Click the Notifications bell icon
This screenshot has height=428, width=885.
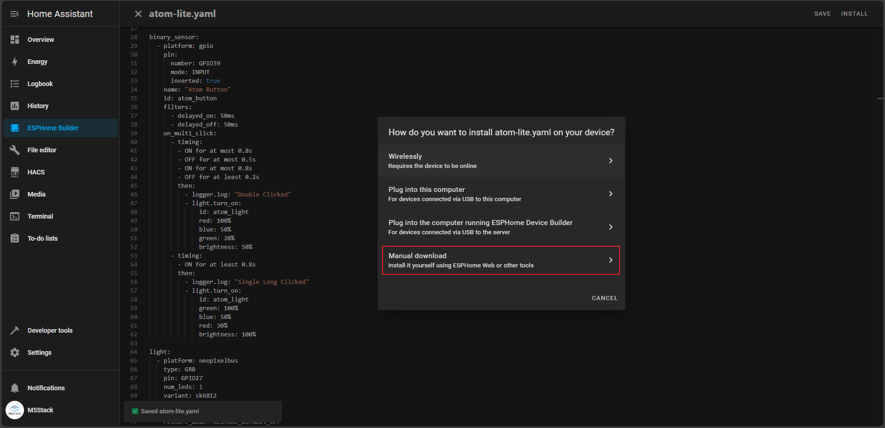tap(15, 388)
